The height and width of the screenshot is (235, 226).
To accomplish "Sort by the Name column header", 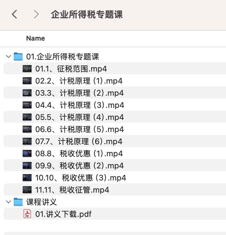I will [x=35, y=38].
